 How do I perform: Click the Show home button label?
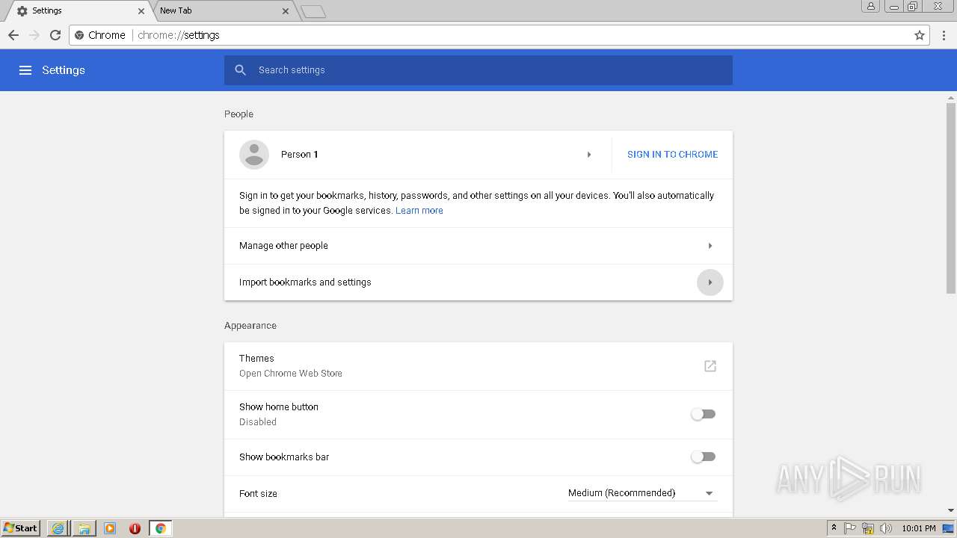pyautogui.click(x=279, y=407)
